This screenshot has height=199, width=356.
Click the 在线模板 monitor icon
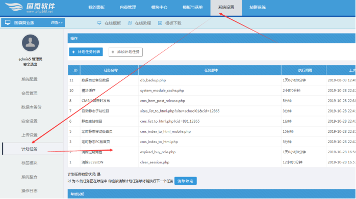pyautogui.click(x=99, y=23)
